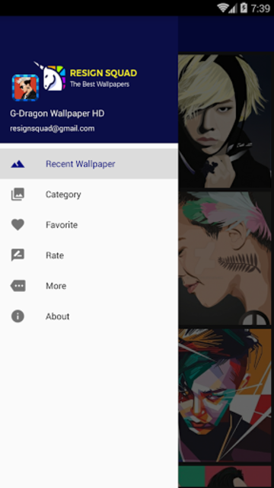Open the blonde hair portrait wallpaper
The height and width of the screenshot is (488, 274).
(225, 120)
